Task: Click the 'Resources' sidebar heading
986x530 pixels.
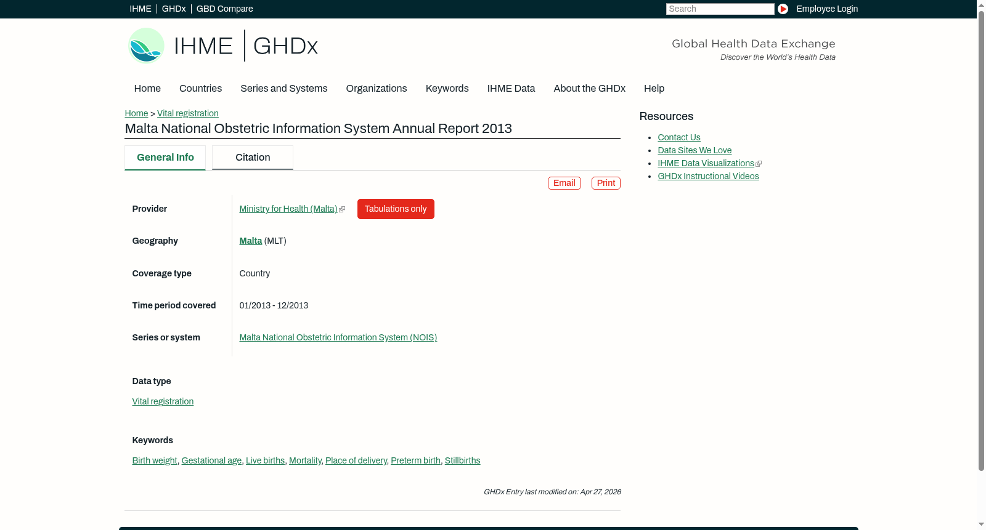Action: click(666, 116)
